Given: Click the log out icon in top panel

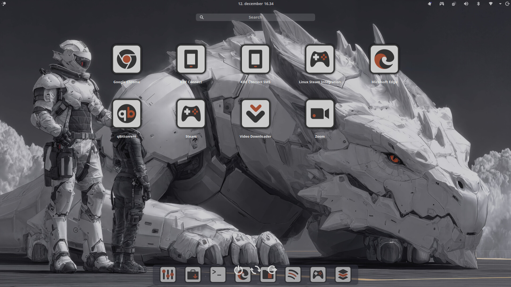Looking at the screenshot, I should click(507, 4).
